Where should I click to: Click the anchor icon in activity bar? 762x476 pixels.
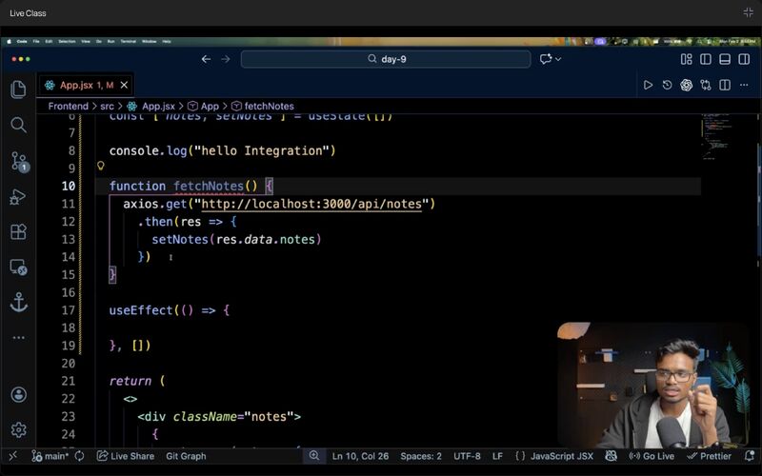18,302
